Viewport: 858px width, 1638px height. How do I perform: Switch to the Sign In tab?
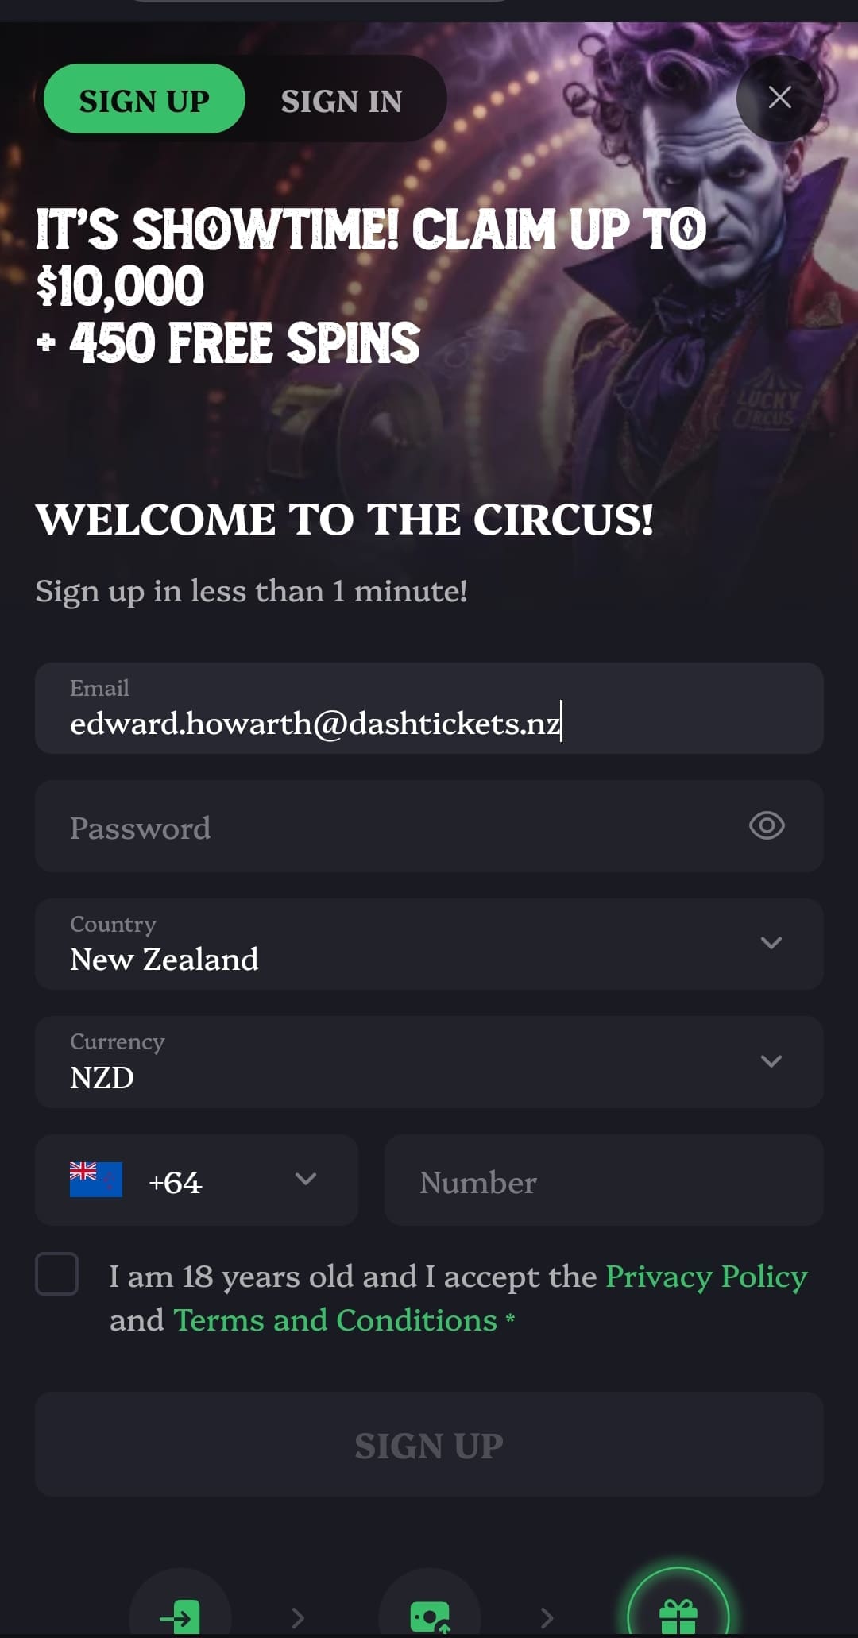[342, 101]
